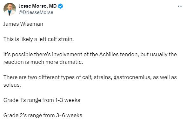This screenshot has height=120, width=187.
Task: Click the text 1-3 weeks
Action: click(x=68, y=100)
